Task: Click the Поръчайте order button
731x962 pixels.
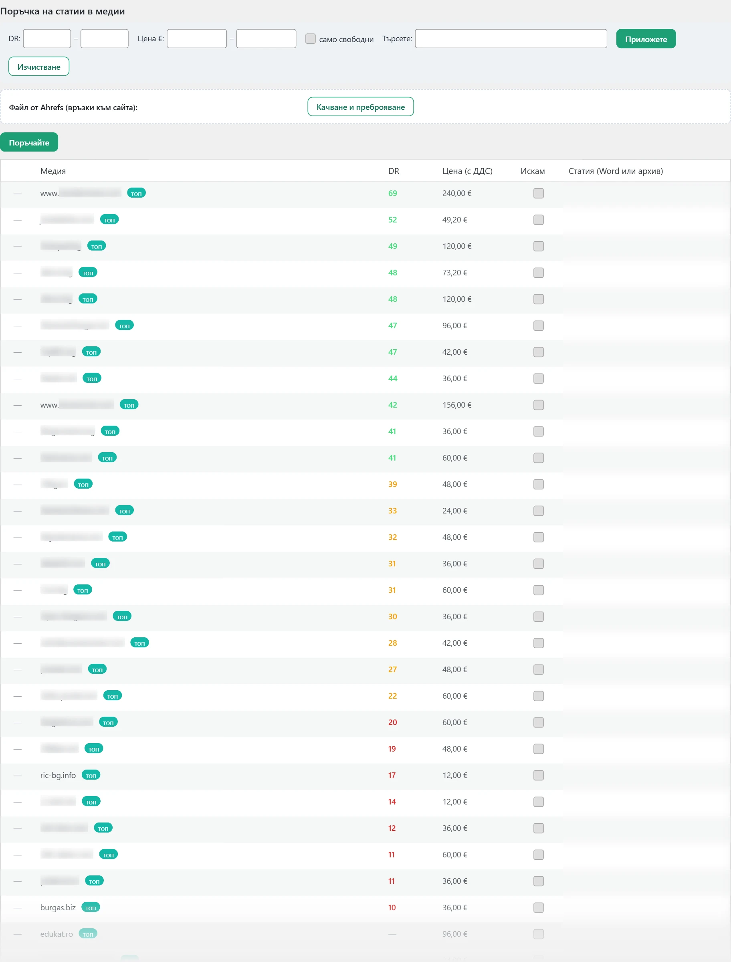Action: point(29,142)
